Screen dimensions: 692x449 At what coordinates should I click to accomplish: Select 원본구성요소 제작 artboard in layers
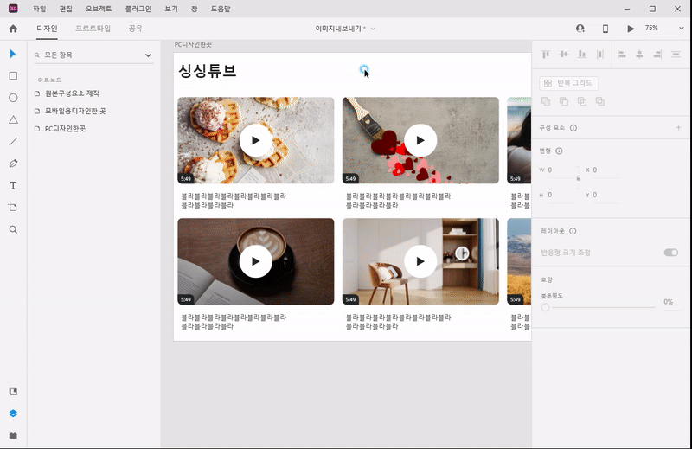click(72, 93)
